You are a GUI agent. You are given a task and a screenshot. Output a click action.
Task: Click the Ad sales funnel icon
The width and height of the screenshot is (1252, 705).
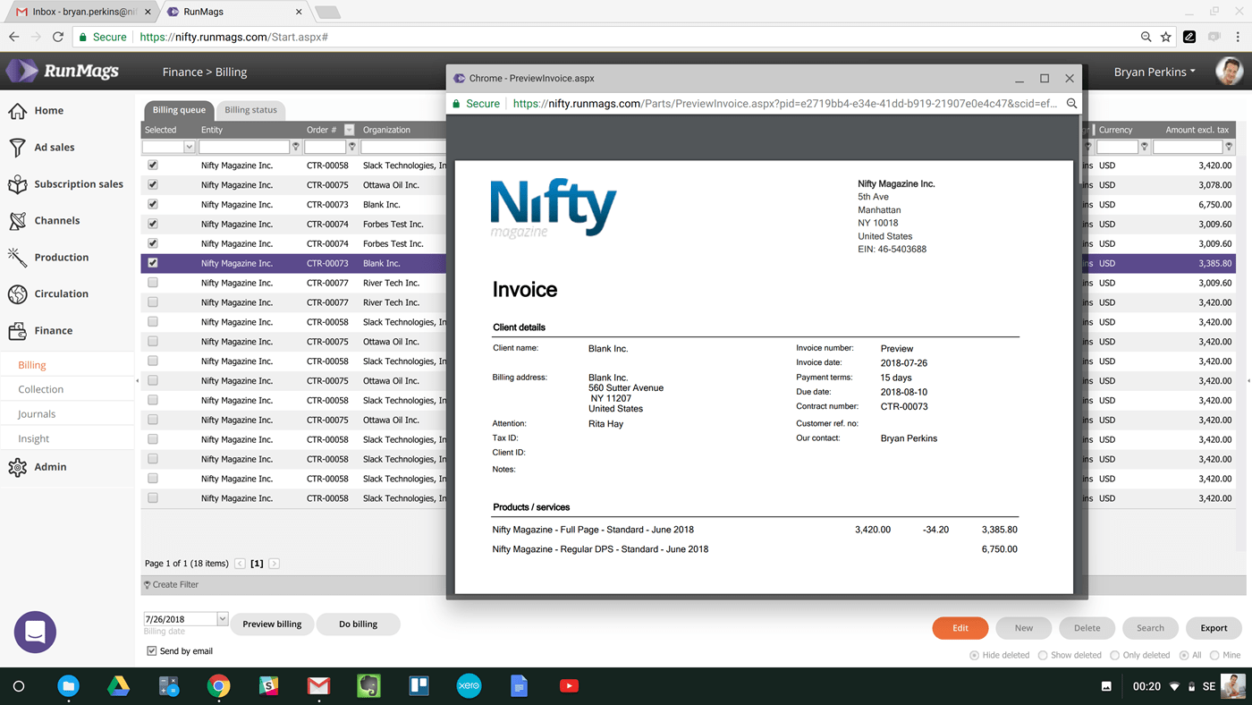coord(17,148)
